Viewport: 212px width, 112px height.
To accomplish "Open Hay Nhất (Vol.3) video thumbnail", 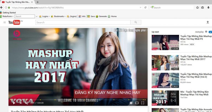I will point(165,80).
